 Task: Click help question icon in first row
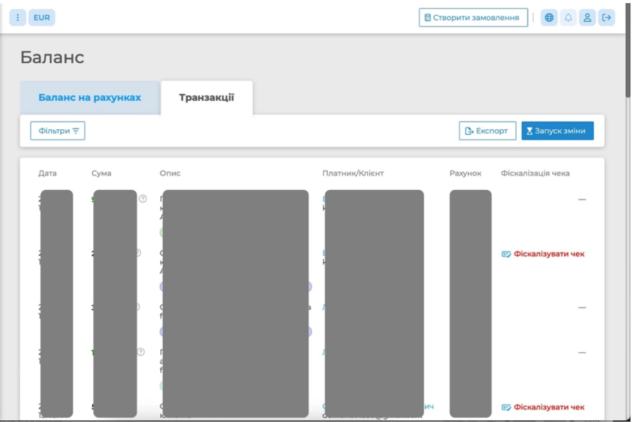[142, 198]
